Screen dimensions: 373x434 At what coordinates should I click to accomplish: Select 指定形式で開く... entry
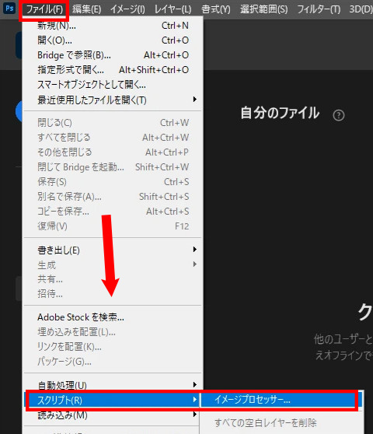point(113,70)
